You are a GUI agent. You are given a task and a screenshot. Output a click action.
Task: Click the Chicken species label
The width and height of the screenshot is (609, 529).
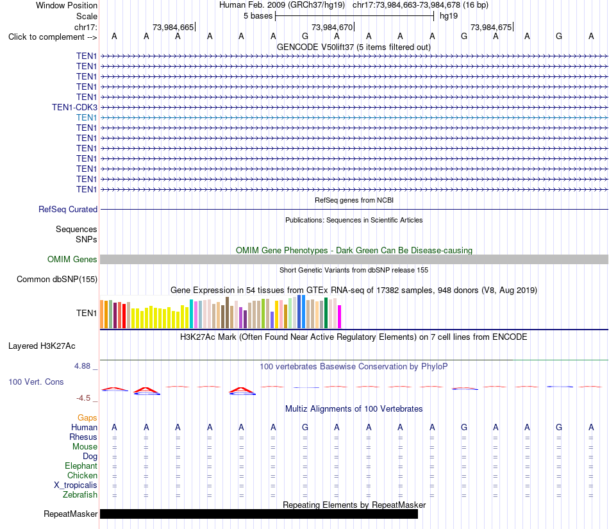pos(82,475)
